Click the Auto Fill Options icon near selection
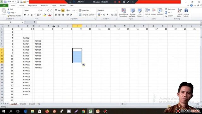This screenshot has width=202, height=114. 84,65
